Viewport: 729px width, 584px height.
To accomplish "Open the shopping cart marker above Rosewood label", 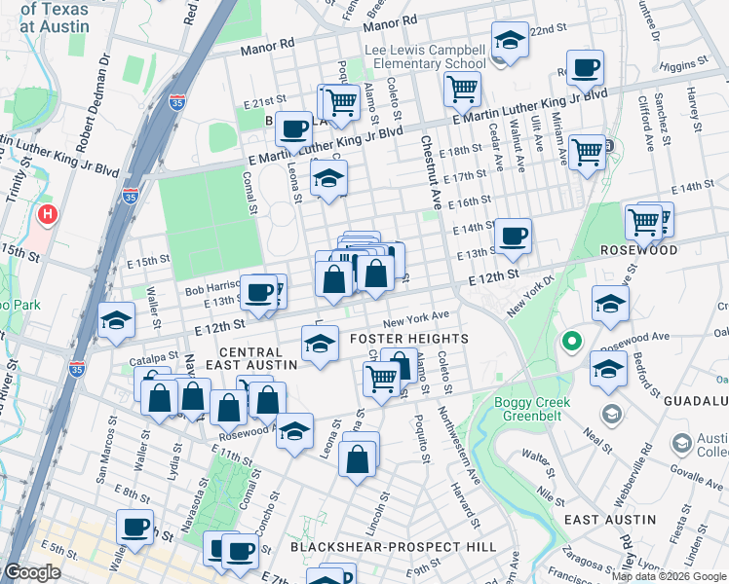I will tap(643, 224).
